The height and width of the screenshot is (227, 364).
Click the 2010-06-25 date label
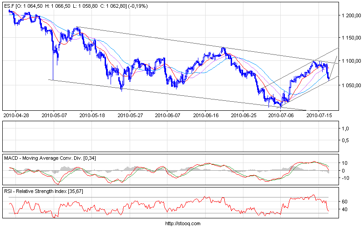click(243, 115)
